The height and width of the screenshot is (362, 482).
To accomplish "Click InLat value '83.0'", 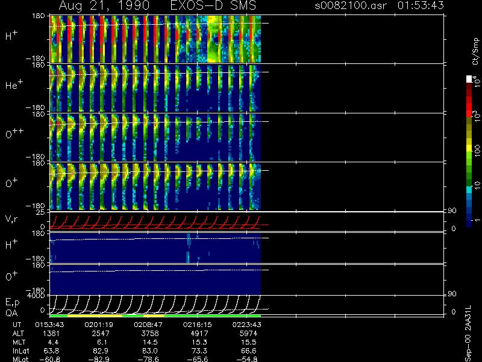I will [x=149, y=351].
